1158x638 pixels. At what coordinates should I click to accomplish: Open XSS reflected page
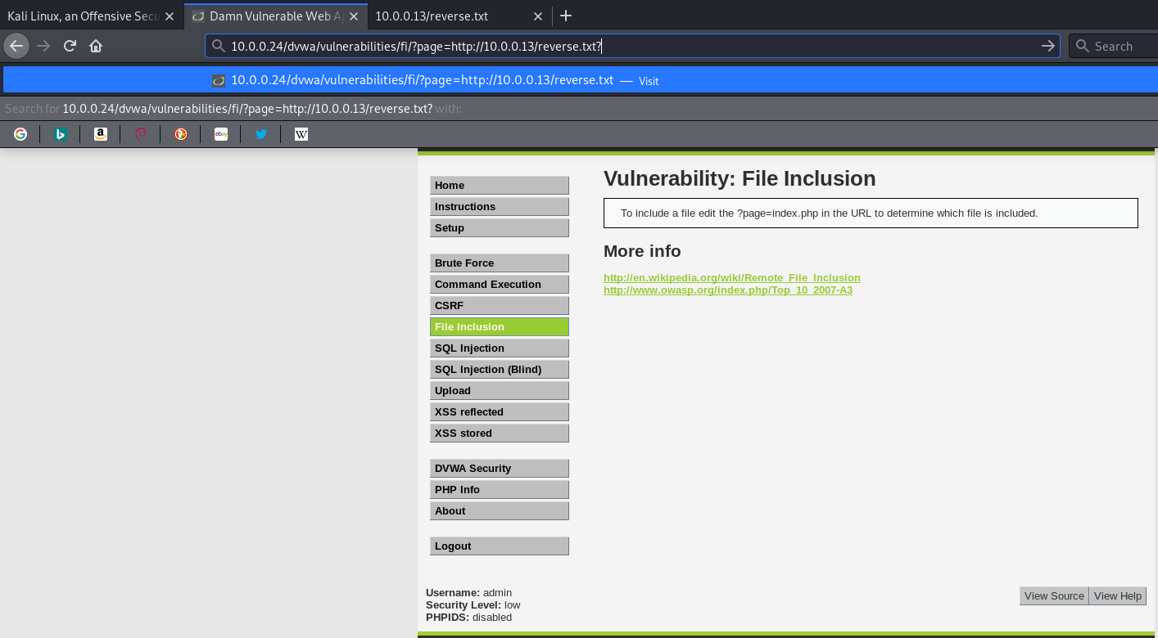click(x=500, y=412)
